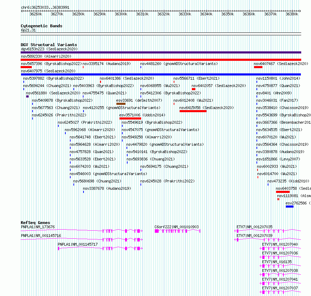The image size is (311, 296).
Task: Open nsv3387678 (Audano2019) variant
Action: pyautogui.click(x=107, y=188)
